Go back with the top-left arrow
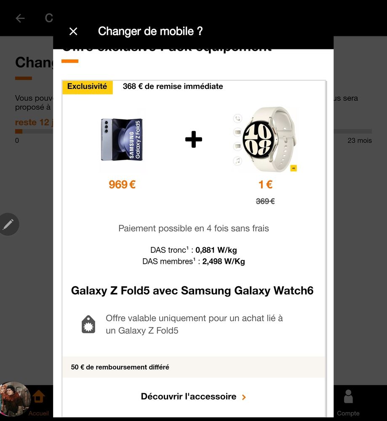Image resolution: width=387 pixels, height=421 pixels. (x=20, y=18)
